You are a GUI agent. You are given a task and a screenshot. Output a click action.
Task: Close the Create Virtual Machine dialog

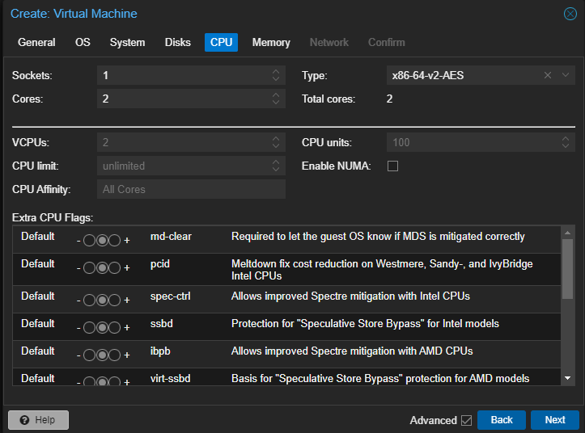coord(570,14)
